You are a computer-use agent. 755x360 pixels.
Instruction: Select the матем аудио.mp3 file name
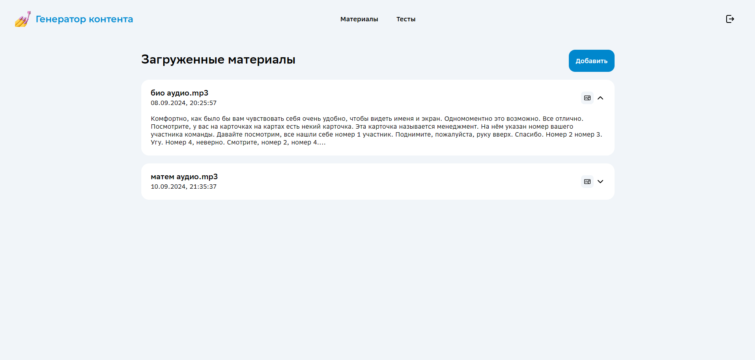point(184,176)
